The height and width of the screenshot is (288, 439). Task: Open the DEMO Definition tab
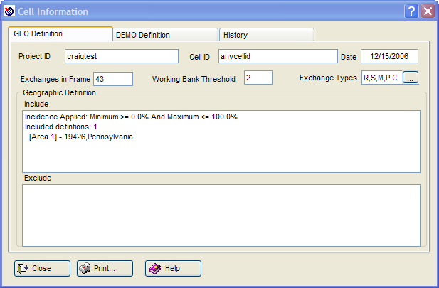pyautogui.click(x=164, y=35)
